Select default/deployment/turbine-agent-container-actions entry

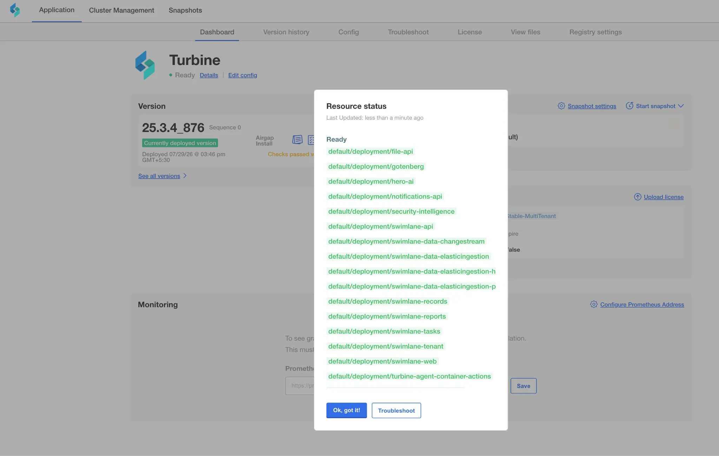coord(409,376)
